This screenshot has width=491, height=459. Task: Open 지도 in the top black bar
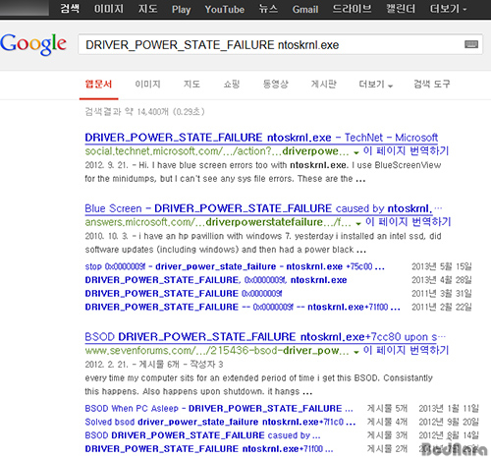tap(147, 9)
